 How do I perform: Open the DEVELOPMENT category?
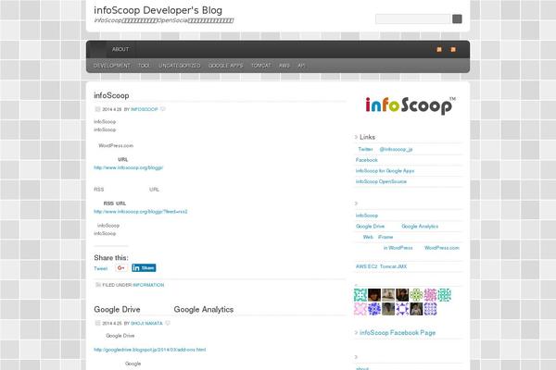112,66
